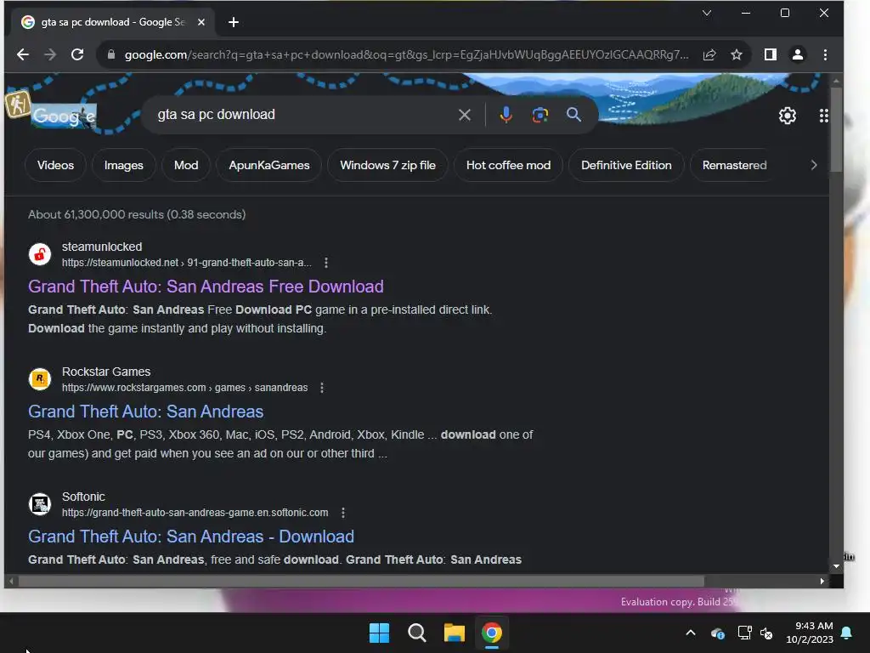Screen dimensions: 870x653
Task: Click the vertical scrollbar thumb
Action: tap(836, 129)
